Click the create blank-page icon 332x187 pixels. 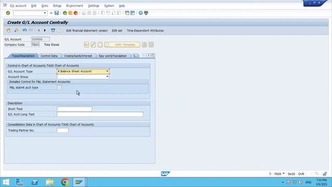click(x=100, y=45)
